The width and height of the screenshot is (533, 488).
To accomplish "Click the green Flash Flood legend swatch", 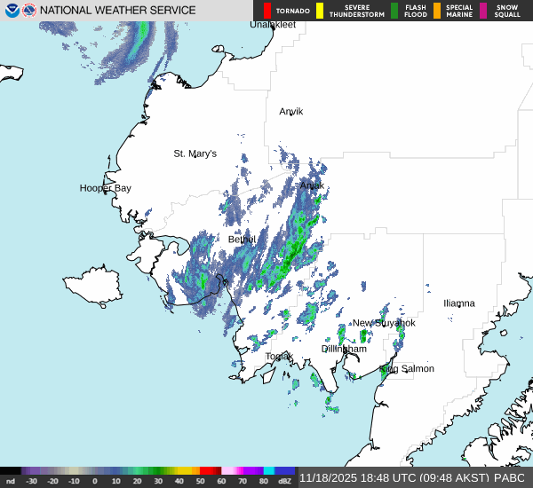I will [394, 11].
